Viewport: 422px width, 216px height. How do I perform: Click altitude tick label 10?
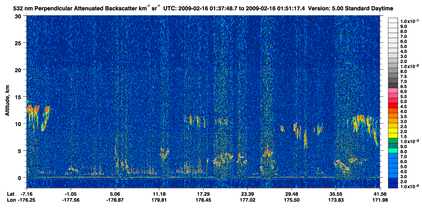pyautogui.click(x=19, y=124)
